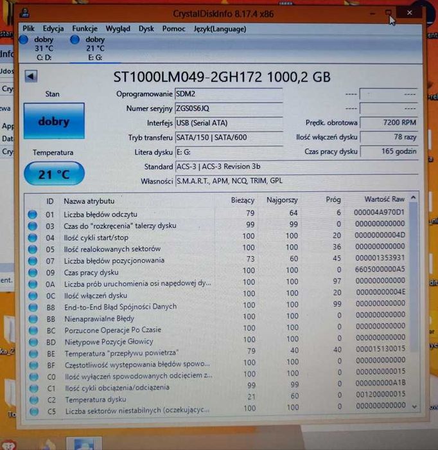438x450 pixels.
Task: Click status icon for attribute C2
Action: click(x=34, y=400)
